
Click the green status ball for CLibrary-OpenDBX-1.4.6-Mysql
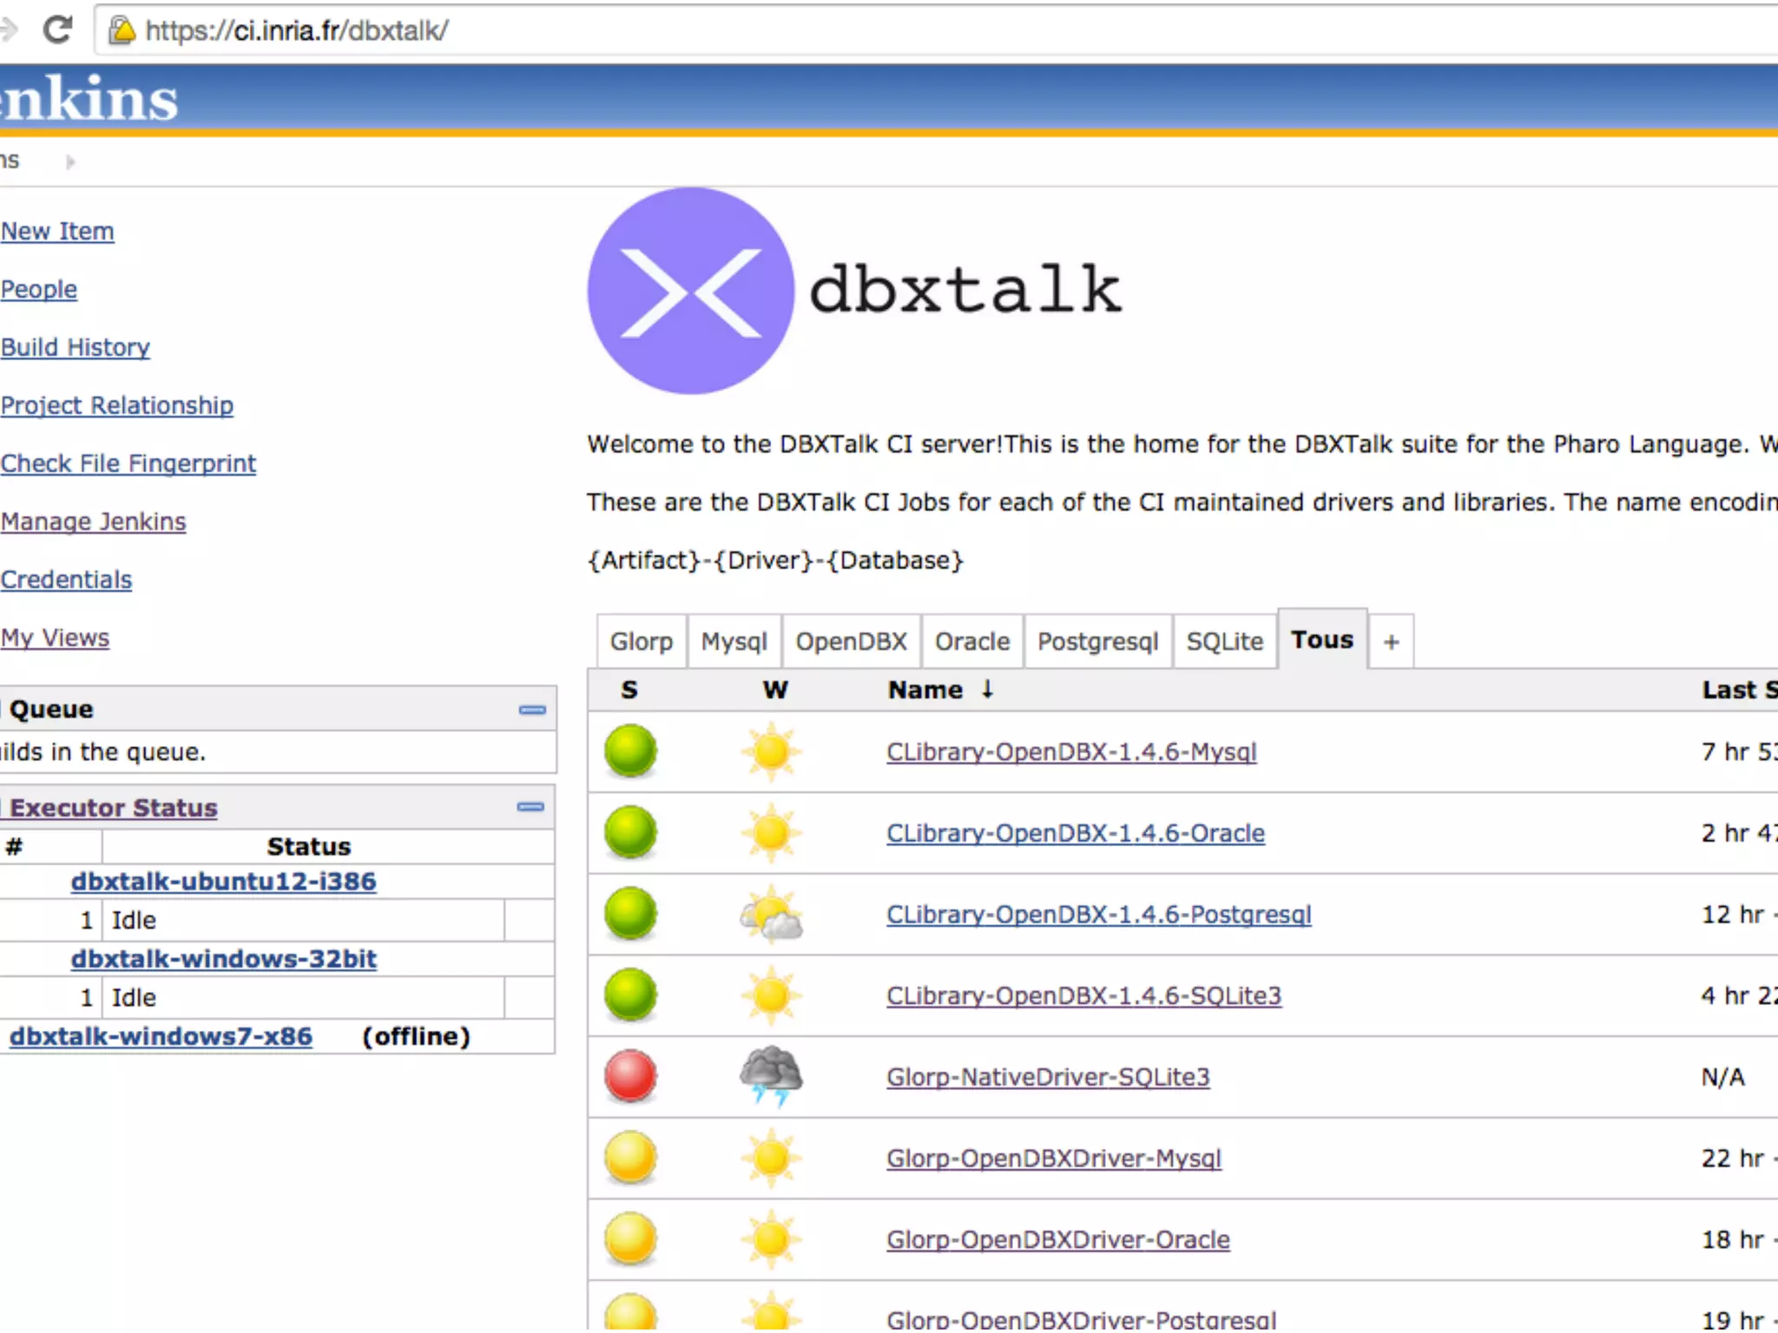coord(630,751)
